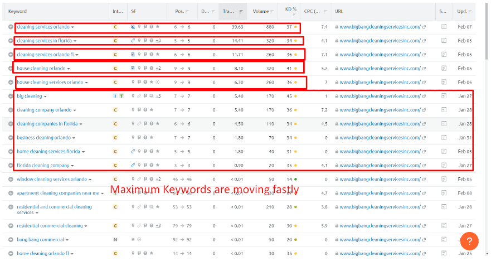Click Navigational intent badge for bang bang commercial
The height and width of the screenshot is (266, 491).
pos(115,239)
